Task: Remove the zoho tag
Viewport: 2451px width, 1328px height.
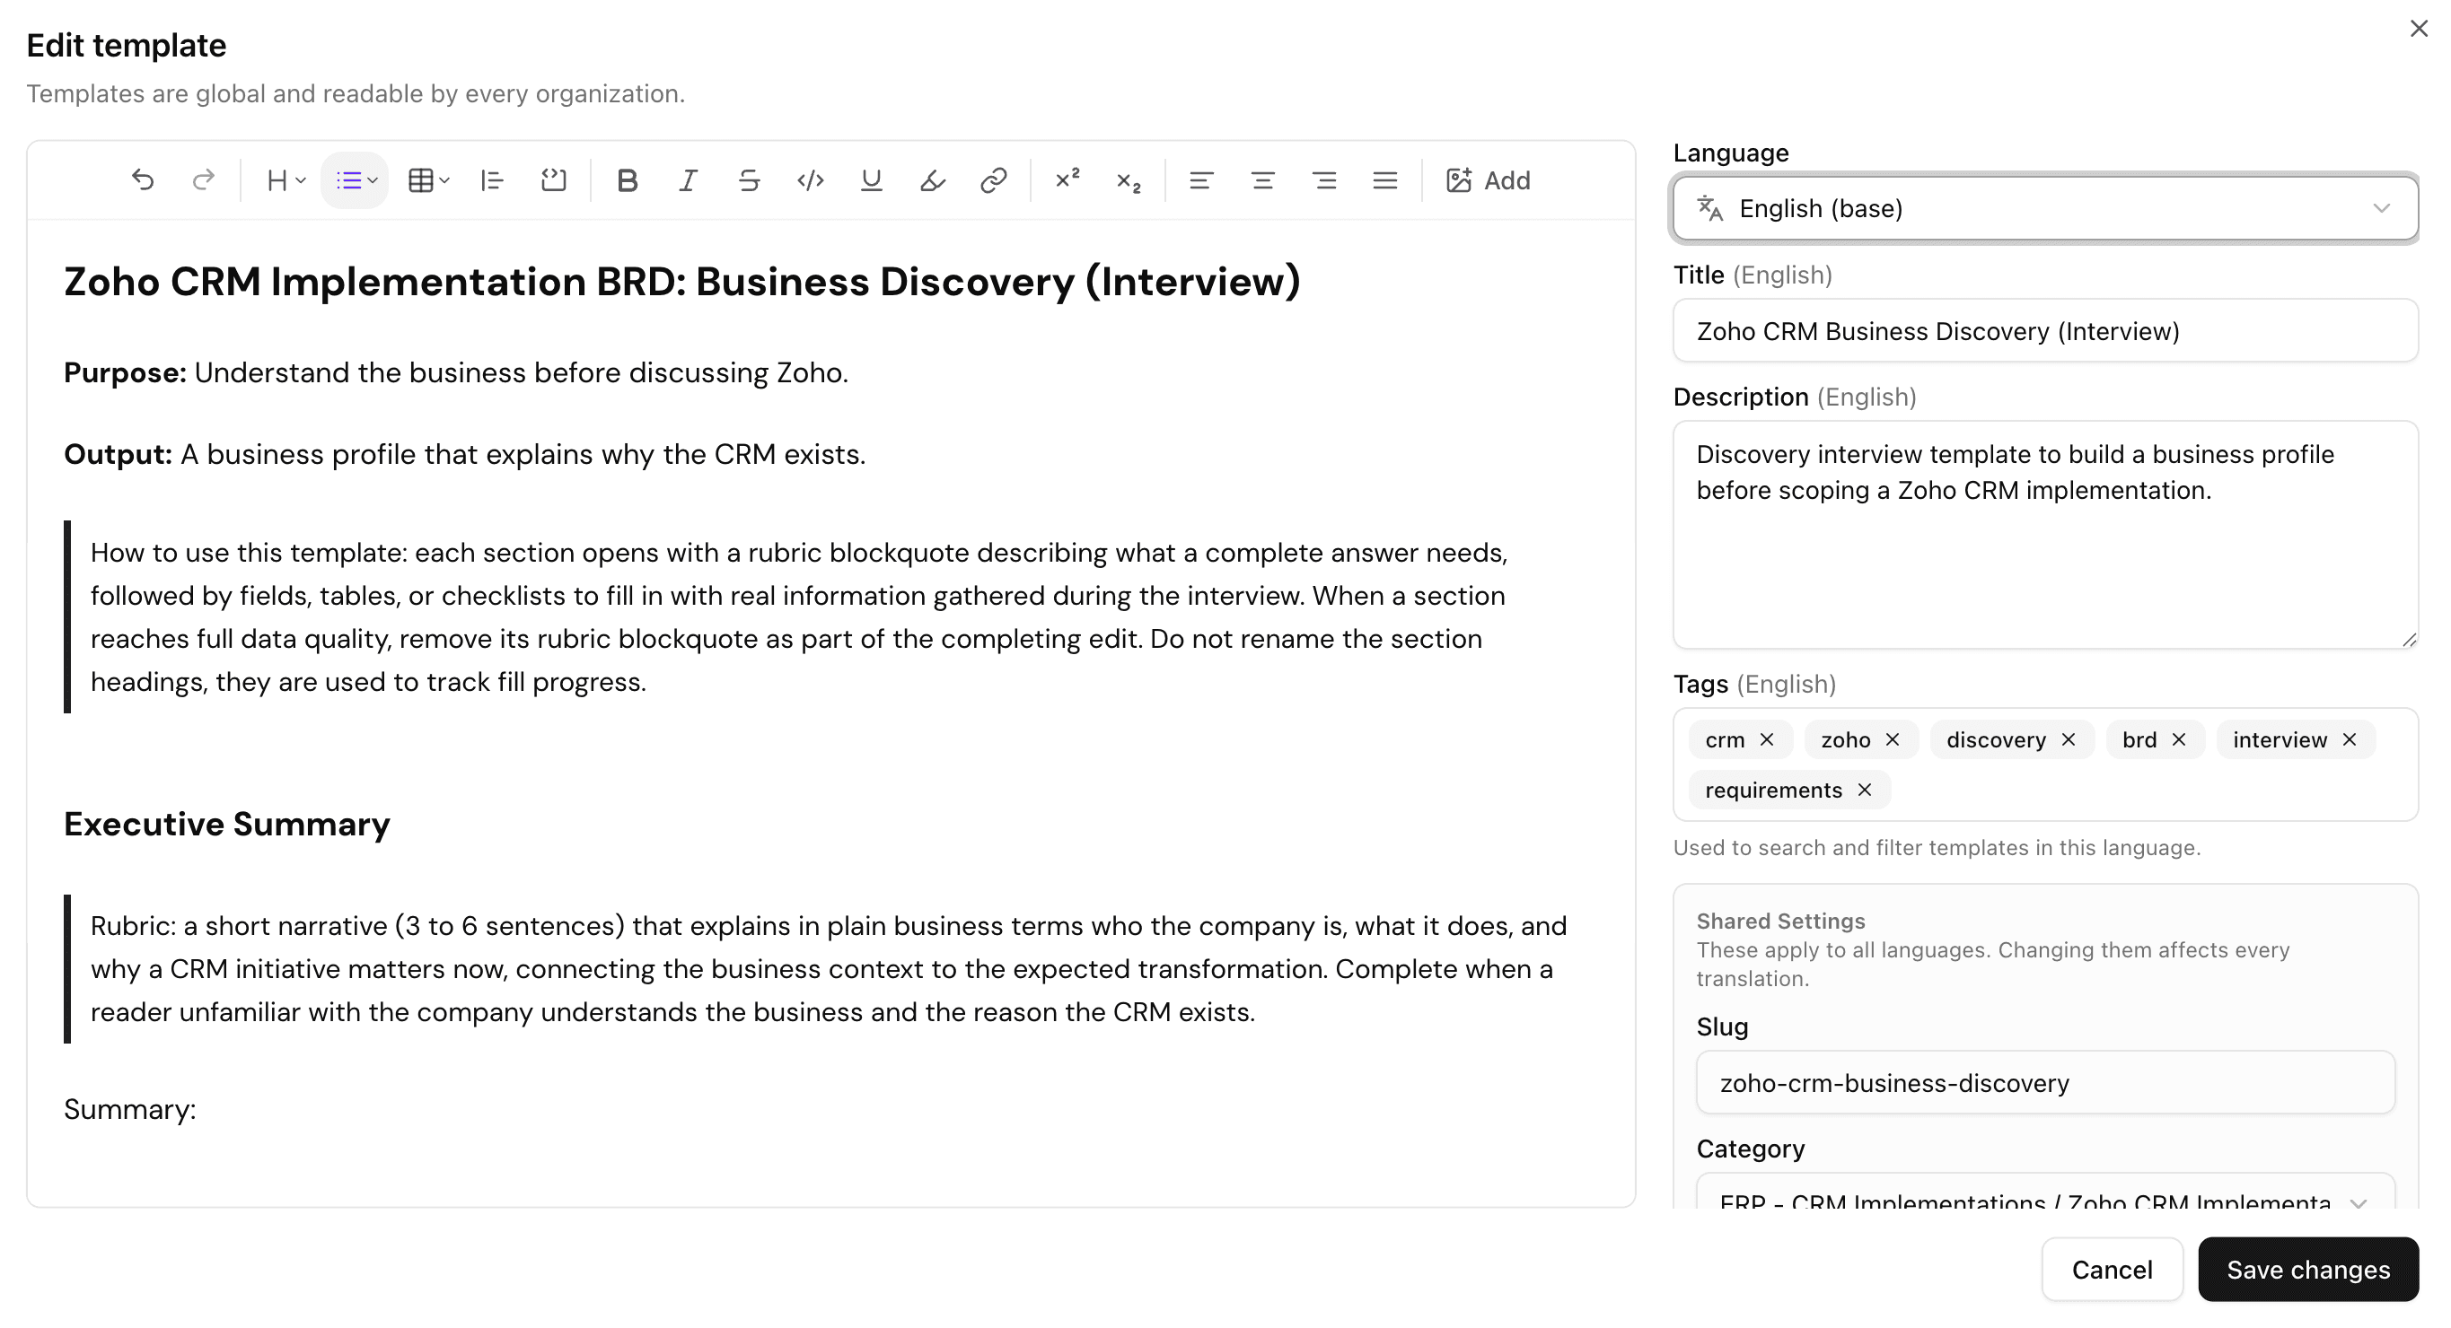Action: [x=1893, y=739]
